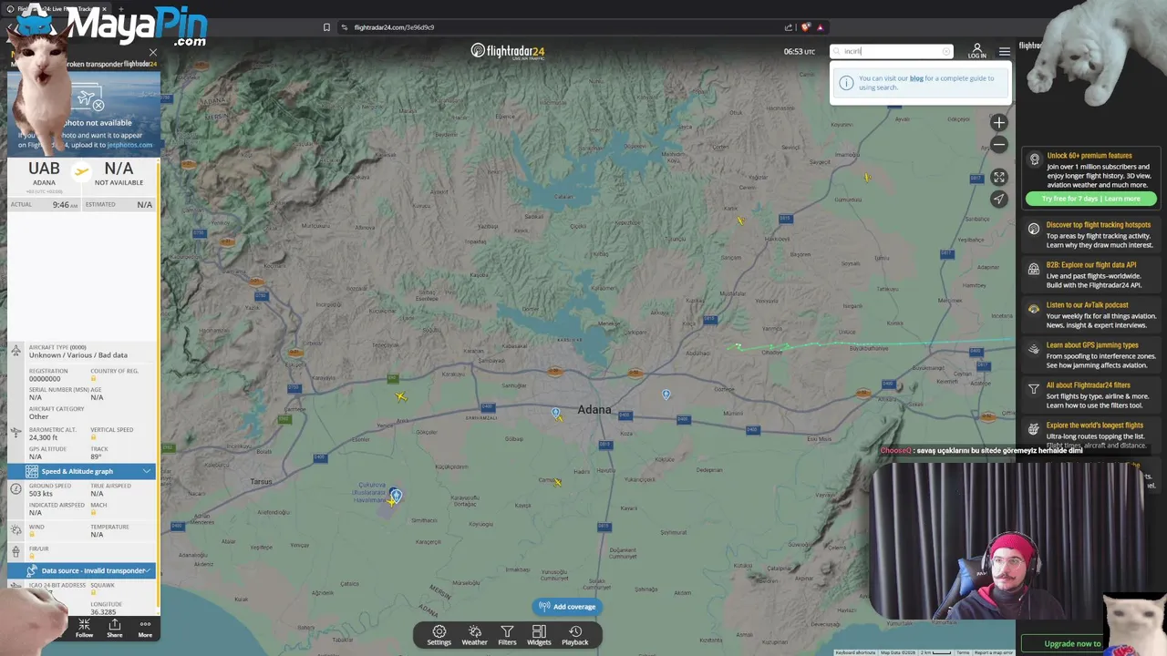Click Brave rewards triangle icon
Screen dimensions: 1167x656
[820, 27]
